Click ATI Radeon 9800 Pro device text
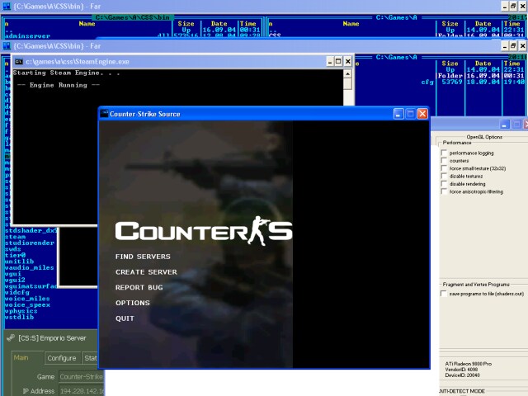Viewport: 528px width, 396px height. 469,364
